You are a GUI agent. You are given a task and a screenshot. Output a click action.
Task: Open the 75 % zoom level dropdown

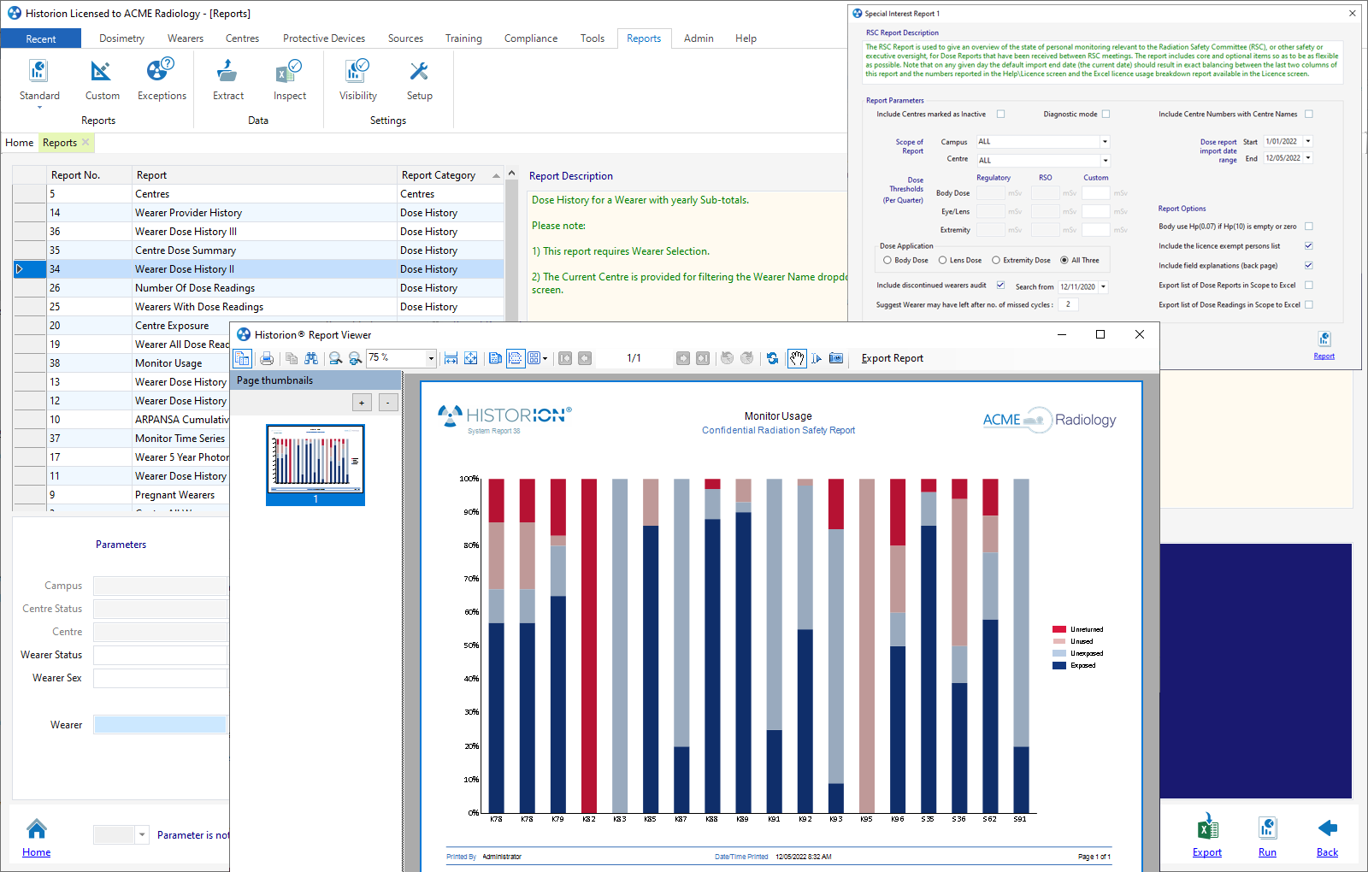(x=431, y=359)
